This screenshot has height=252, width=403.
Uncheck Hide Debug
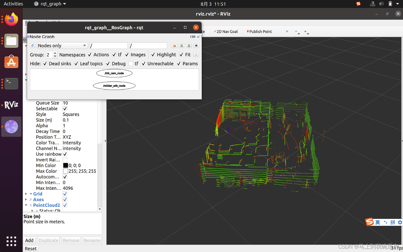click(x=108, y=64)
